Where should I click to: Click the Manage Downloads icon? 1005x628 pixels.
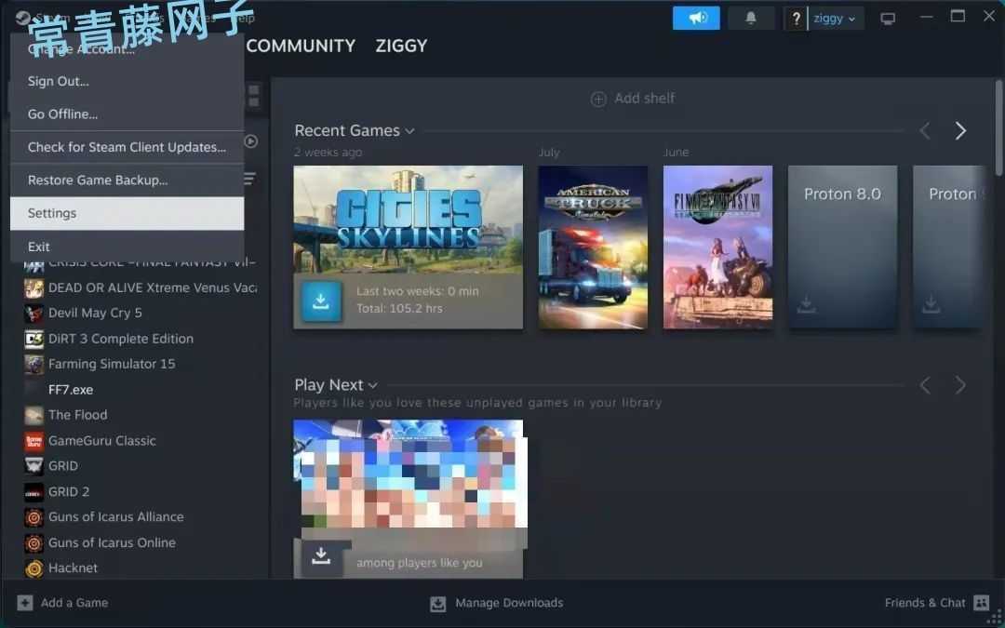coord(437,603)
